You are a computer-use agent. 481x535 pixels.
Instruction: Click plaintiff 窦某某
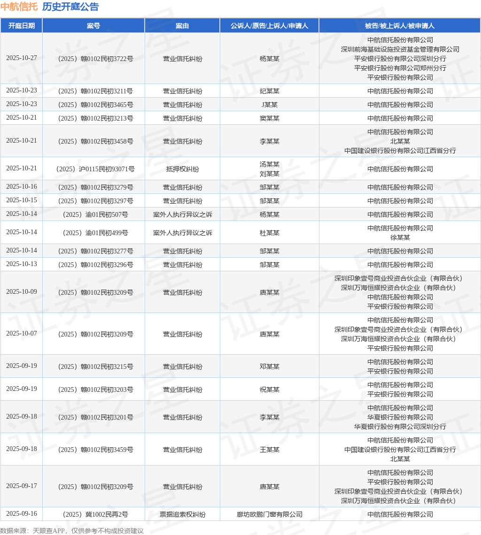(270, 118)
